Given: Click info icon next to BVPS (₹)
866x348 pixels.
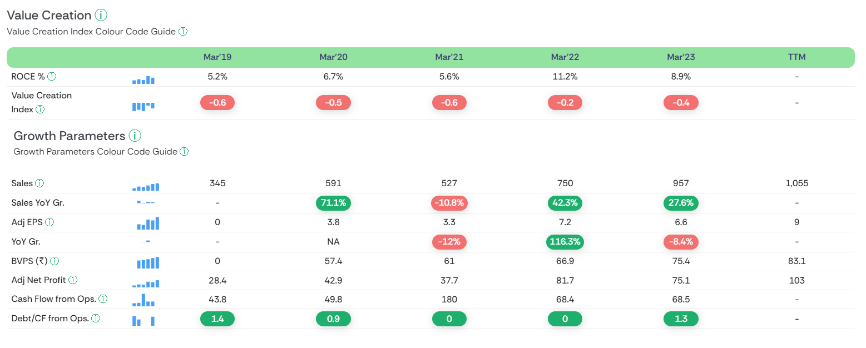Looking at the screenshot, I should click(55, 261).
